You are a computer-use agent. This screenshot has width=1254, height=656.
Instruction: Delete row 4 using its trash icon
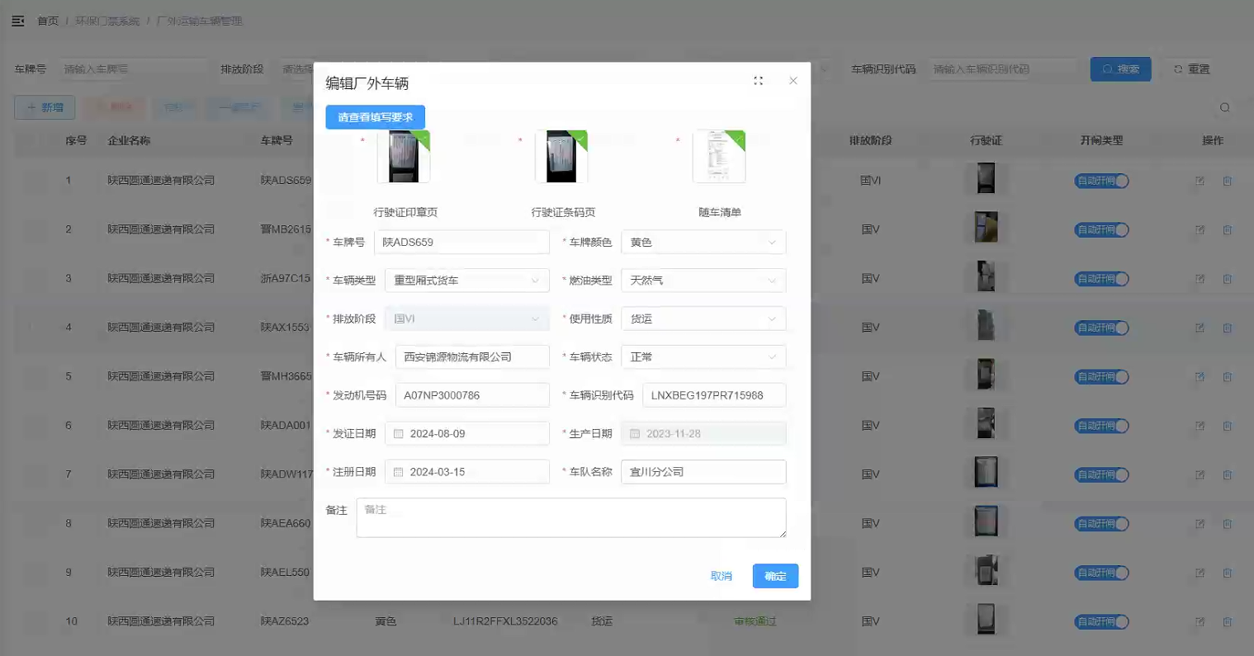tap(1228, 328)
